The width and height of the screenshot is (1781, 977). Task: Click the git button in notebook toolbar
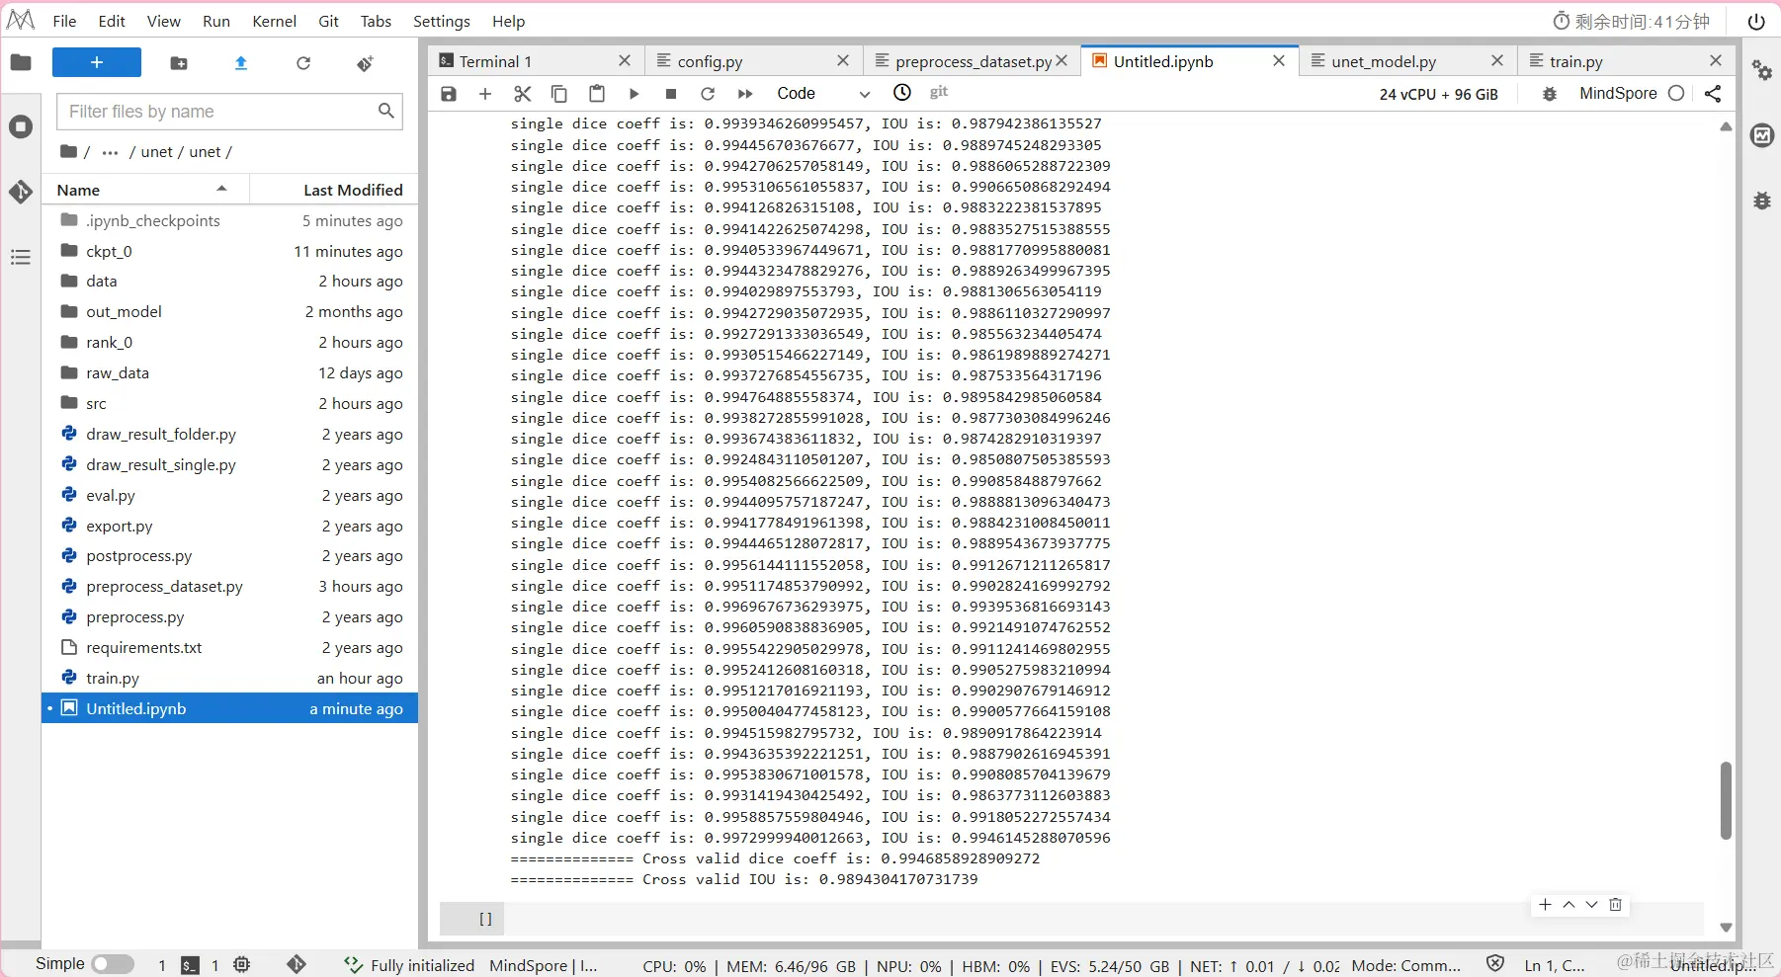click(x=939, y=92)
